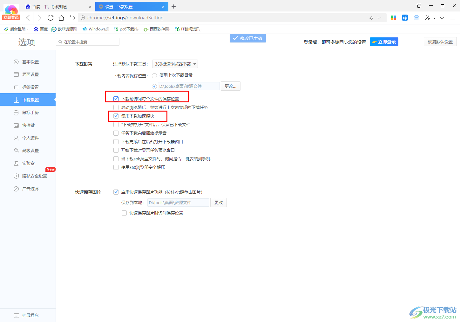Screen dimensions: 460x322
Task: Click the site security shield icon
Action: coord(83,18)
